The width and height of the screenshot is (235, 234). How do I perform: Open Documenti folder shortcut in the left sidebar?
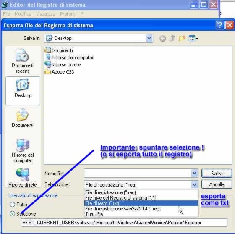23,118
